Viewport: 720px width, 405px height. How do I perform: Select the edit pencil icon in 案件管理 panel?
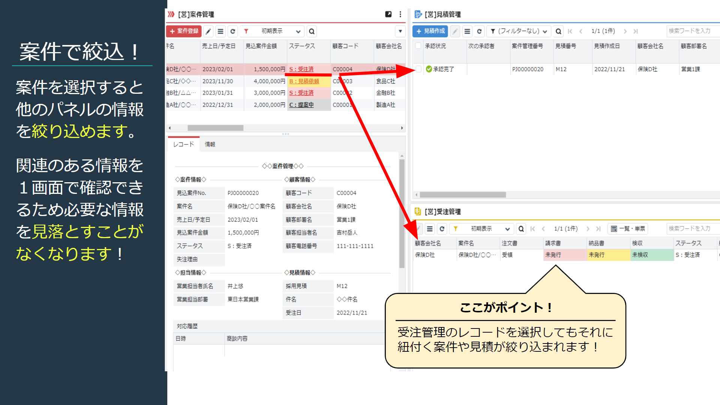pos(208,31)
